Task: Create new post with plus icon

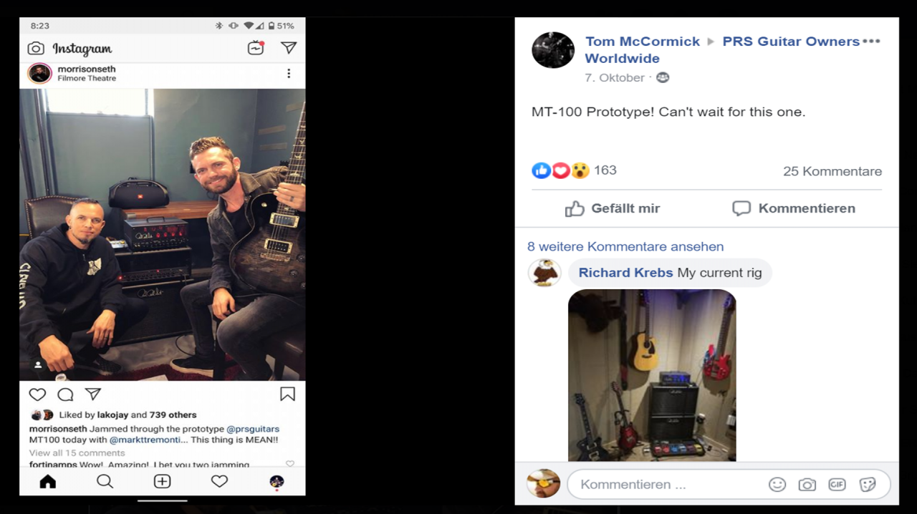Action: coord(163,482)
